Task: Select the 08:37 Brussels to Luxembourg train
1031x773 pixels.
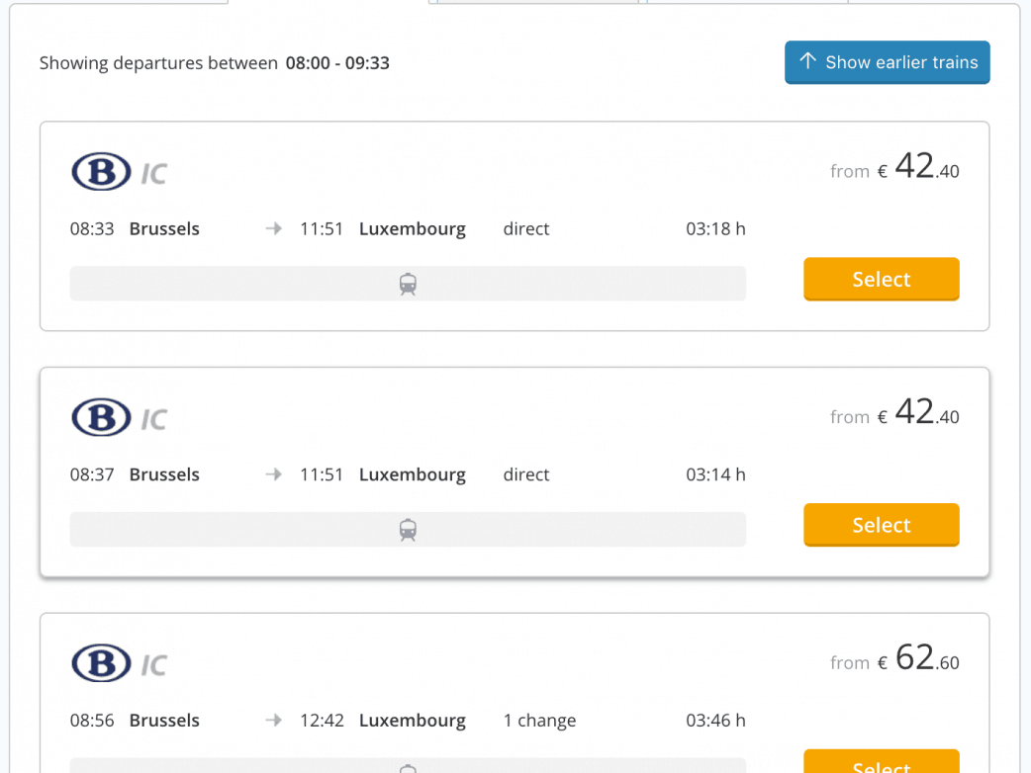Action: tap(881, 525)
